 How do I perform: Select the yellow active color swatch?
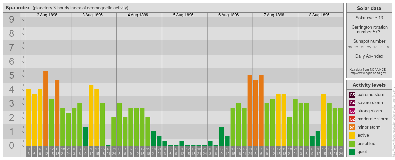pyautogui.click(x=352, y=135)
